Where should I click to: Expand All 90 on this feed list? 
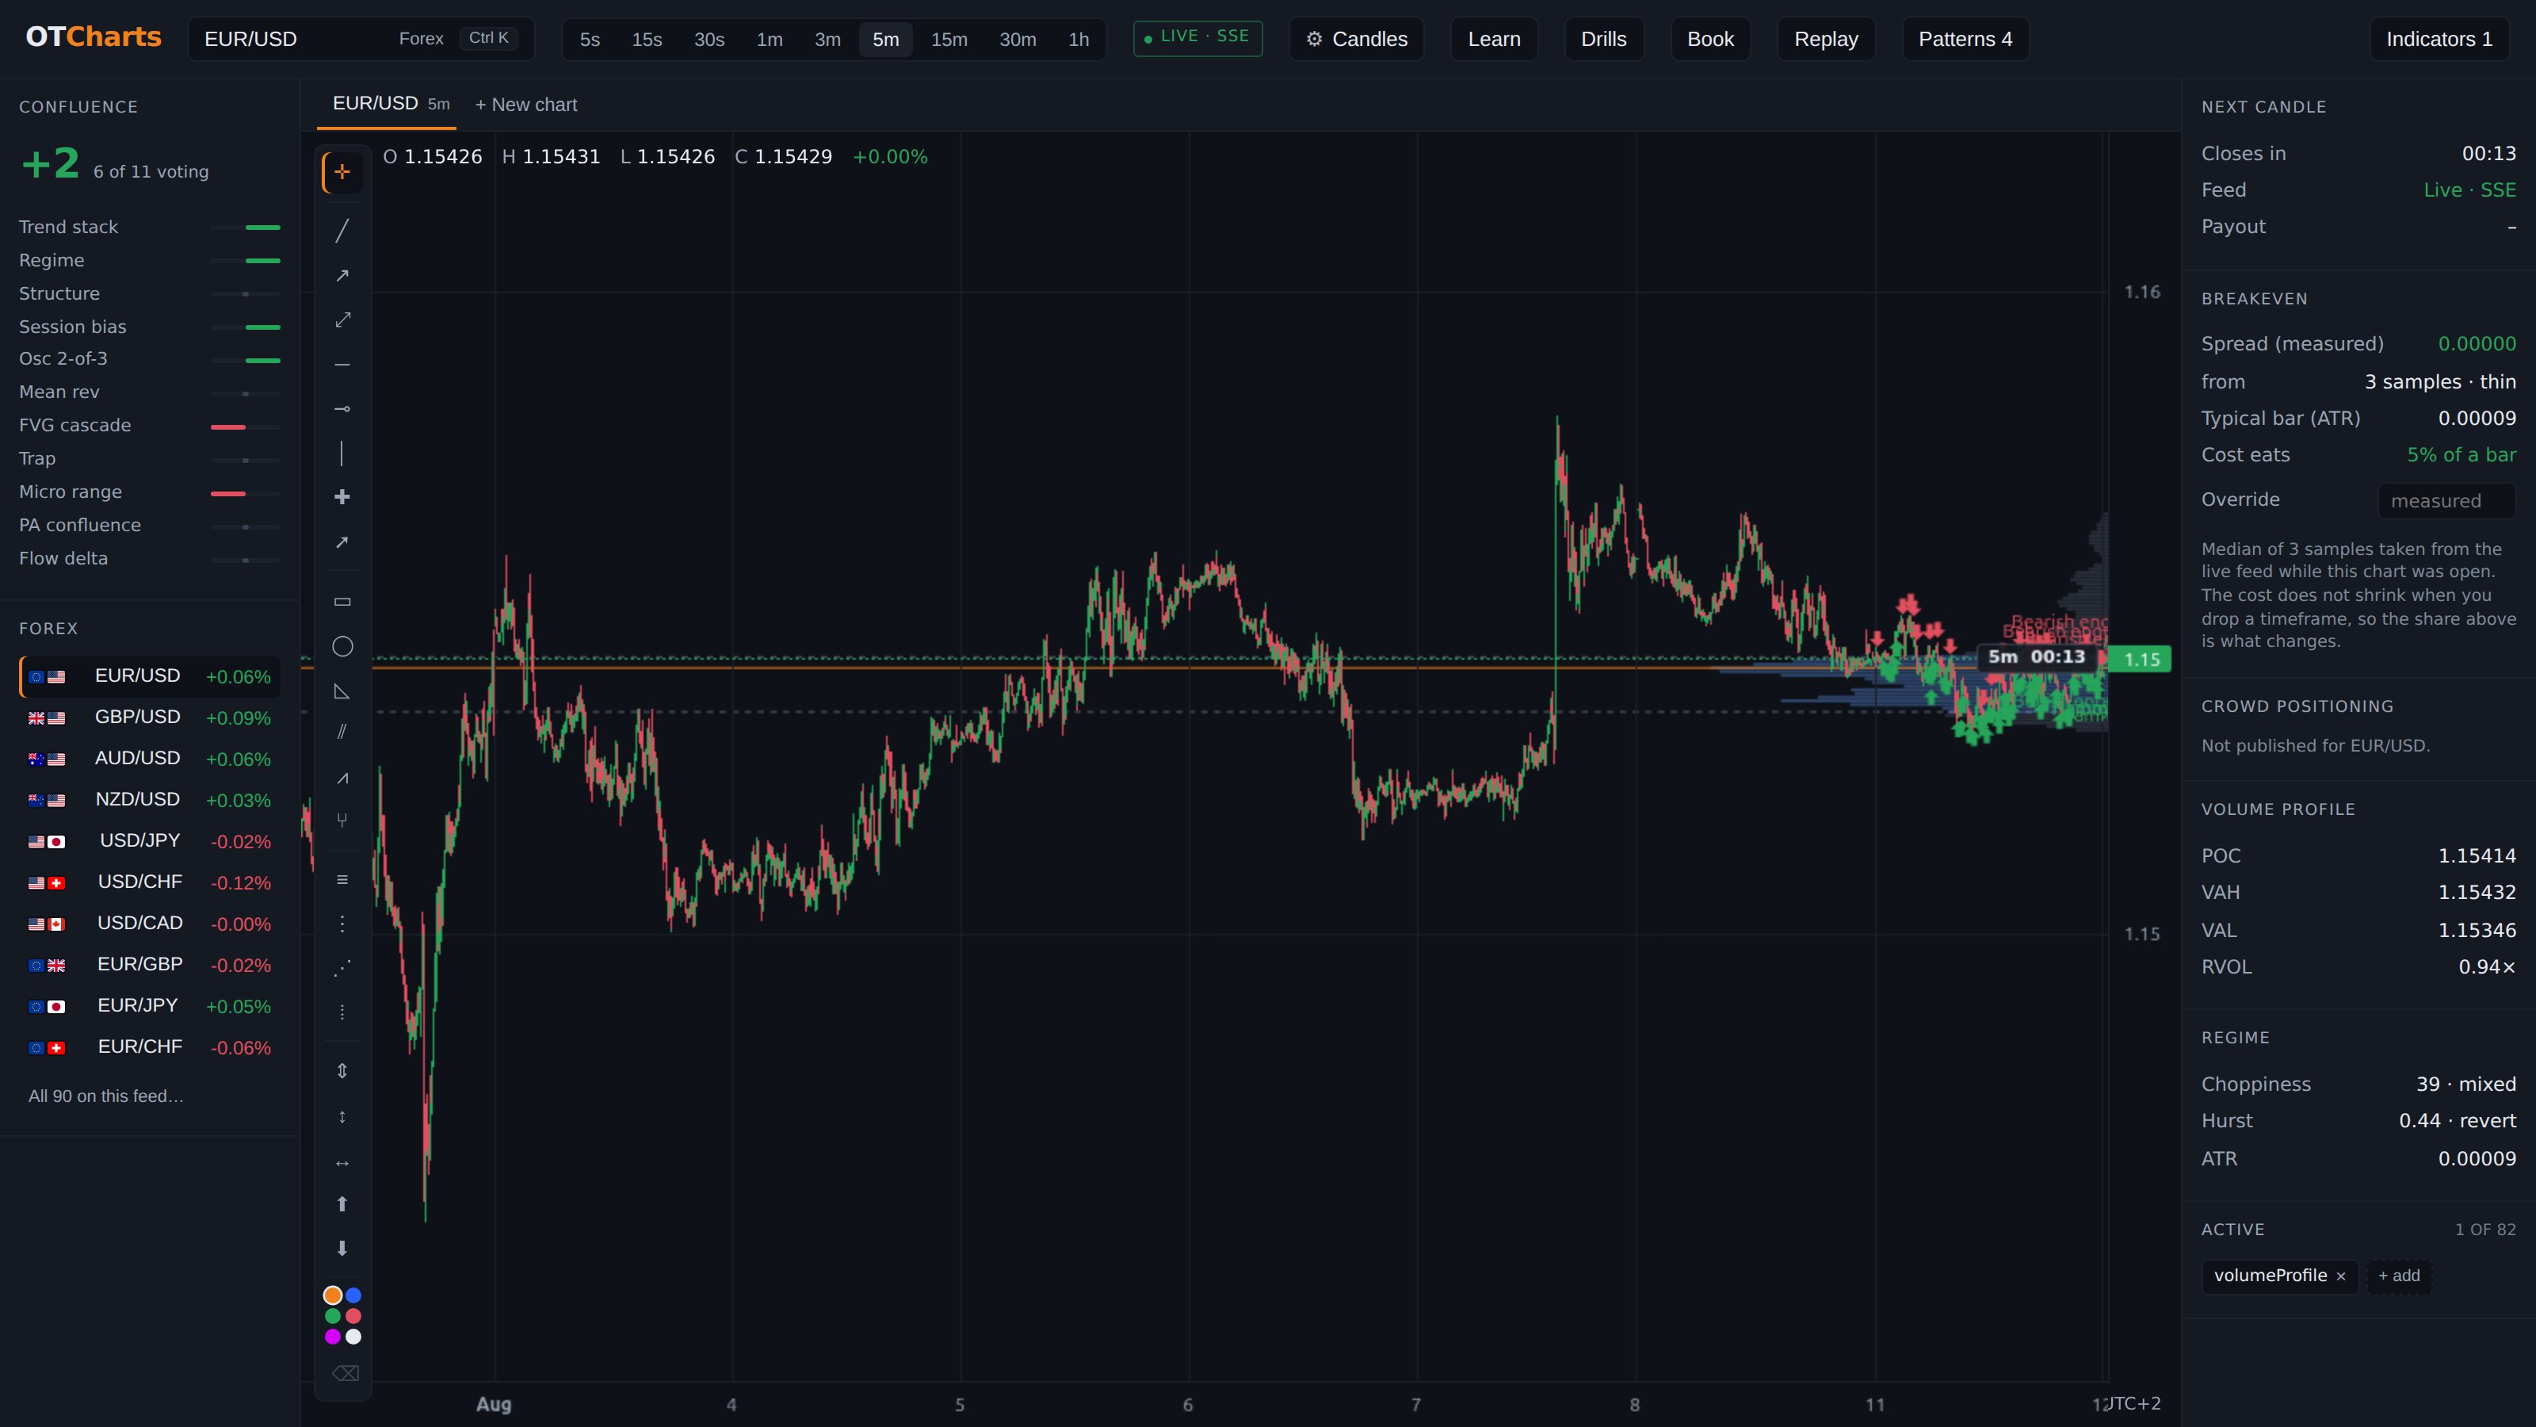tap(106, 1096)
